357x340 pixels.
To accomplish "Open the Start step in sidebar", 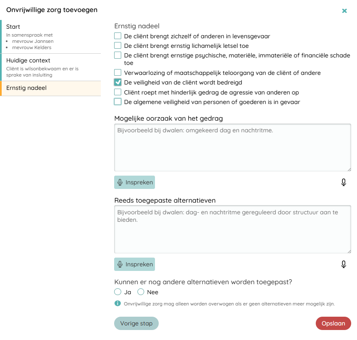I will (x=51, y=37).
